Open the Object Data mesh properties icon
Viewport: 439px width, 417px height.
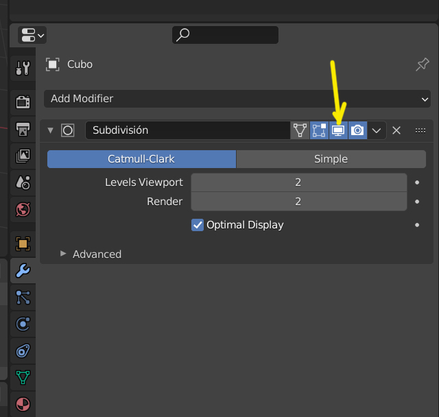pyautogui.click(x=23, y=377)
